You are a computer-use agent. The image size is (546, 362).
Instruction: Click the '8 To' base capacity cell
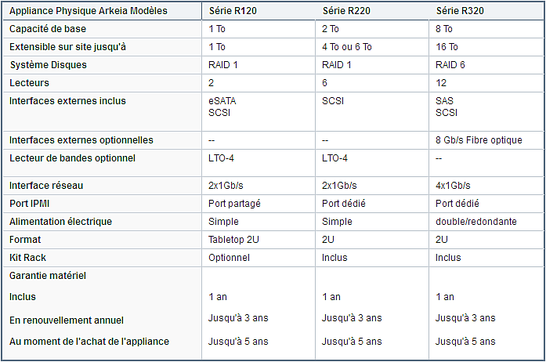click(444, 29)
